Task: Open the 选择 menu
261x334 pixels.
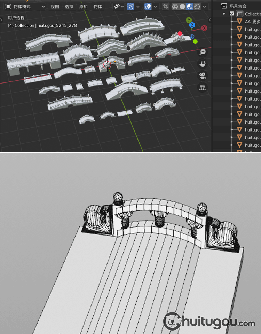Action: (x=69, y=7)
